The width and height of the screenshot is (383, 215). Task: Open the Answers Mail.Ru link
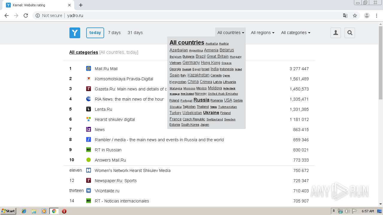pos(110,160)
